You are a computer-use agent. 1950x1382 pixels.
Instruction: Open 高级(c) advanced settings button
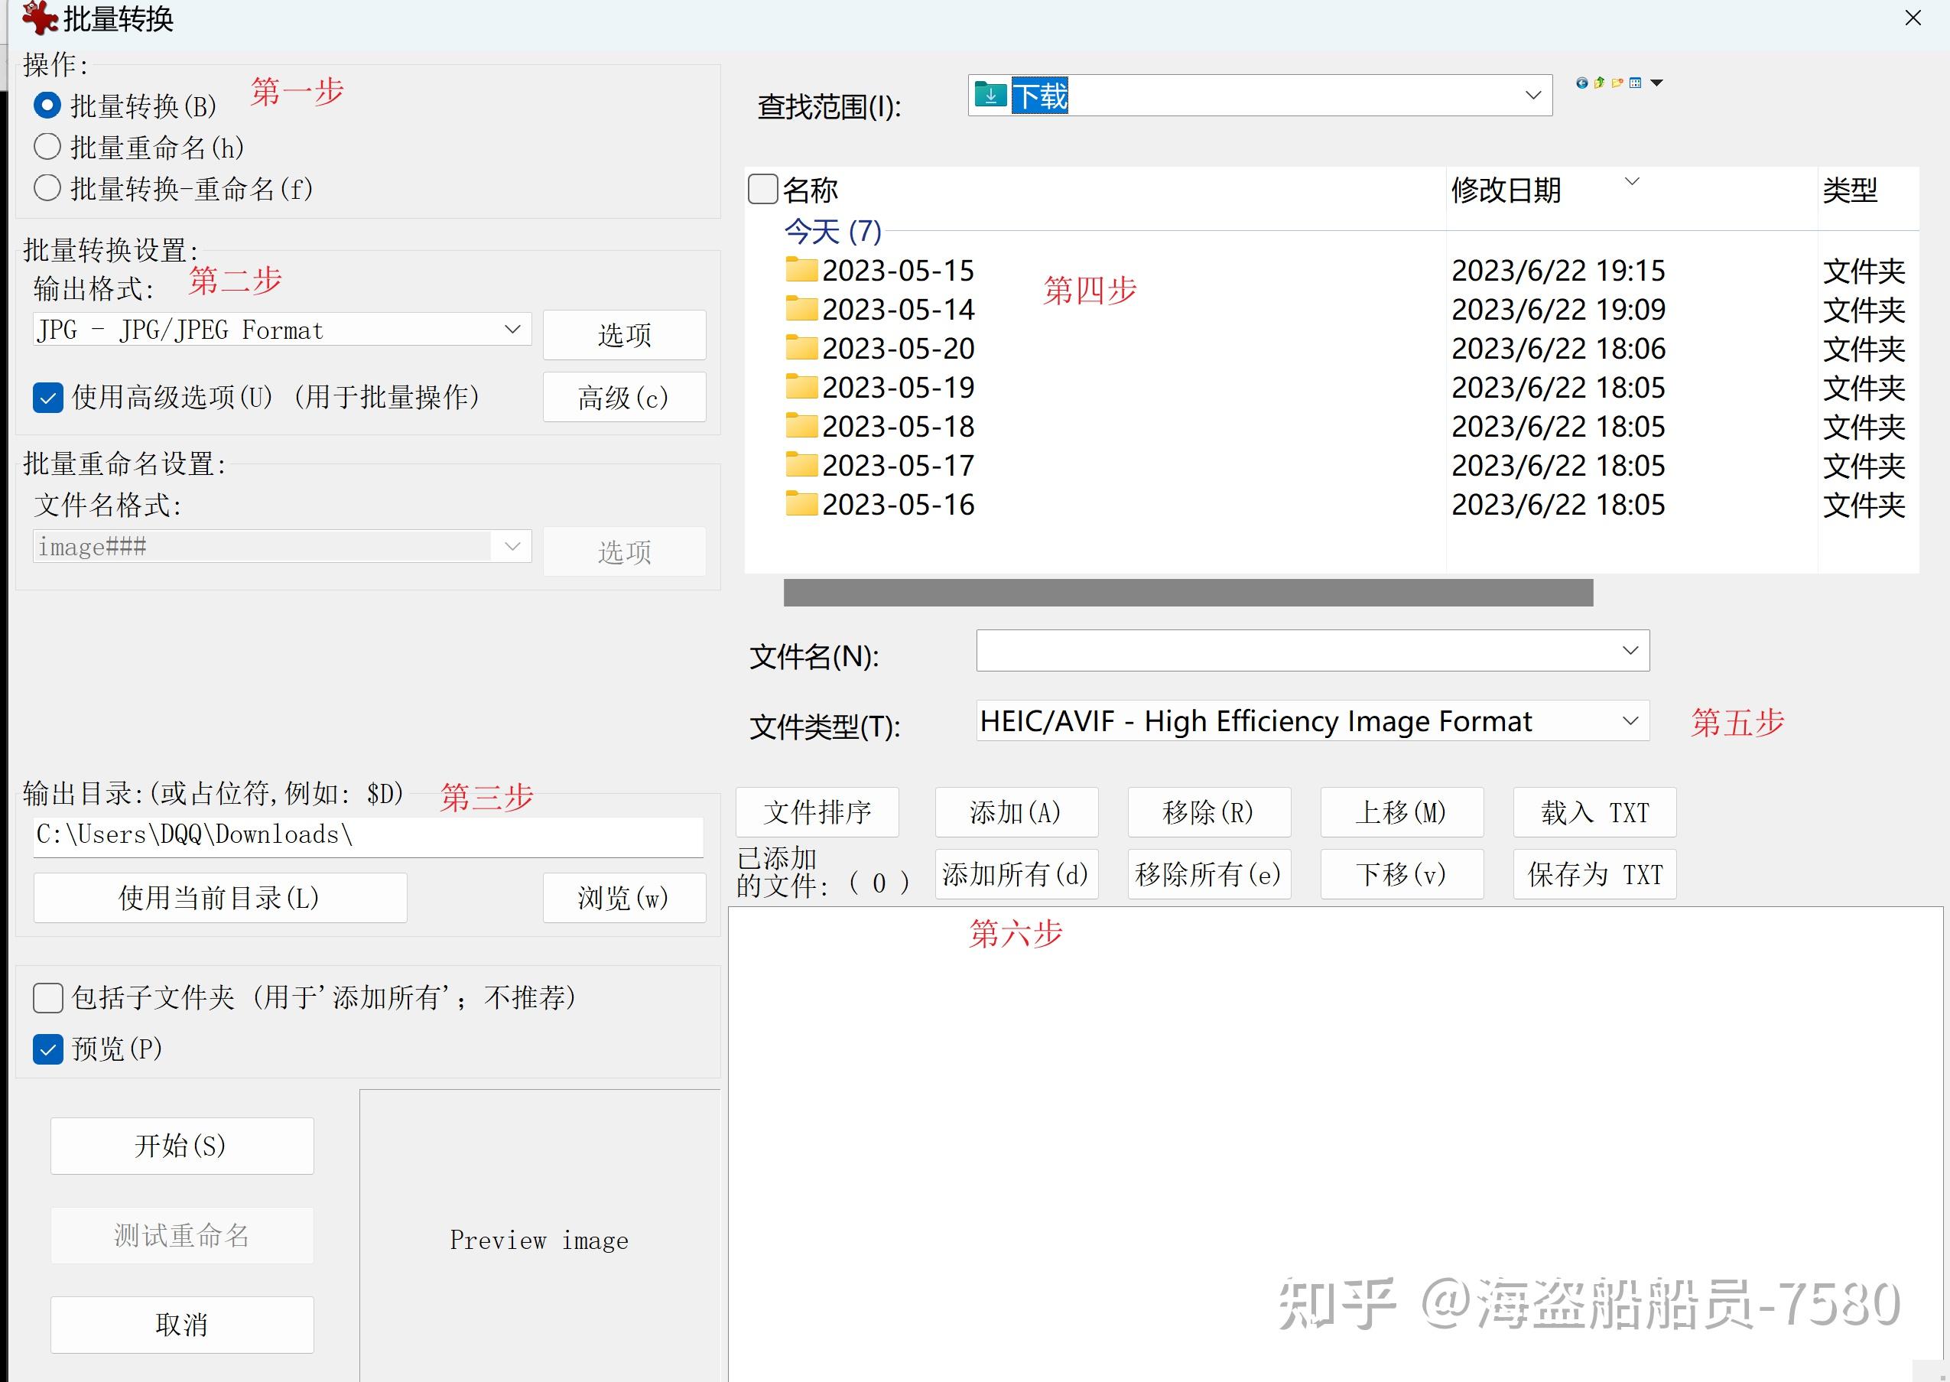pyautogui.click(x=625, y=397)
